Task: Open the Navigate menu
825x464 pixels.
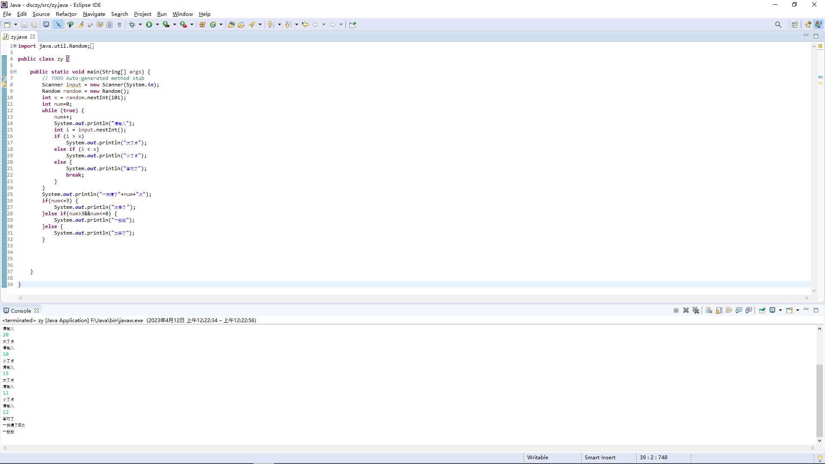Action: point(94,14)
